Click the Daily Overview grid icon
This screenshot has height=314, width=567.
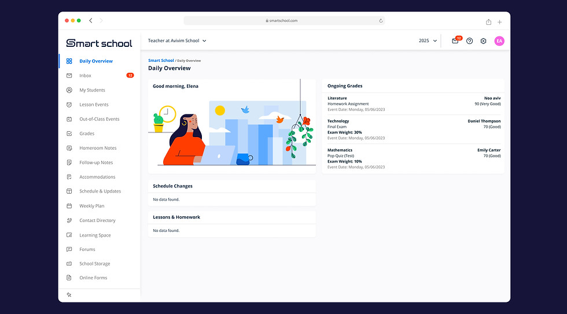69,61
